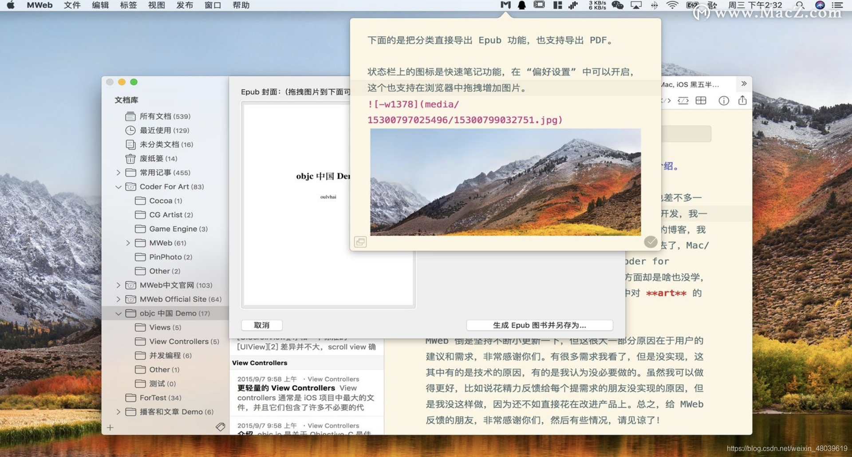852x457 pixels.
Task: Expand the 常用记事 category
Action: tap(118, 173)
